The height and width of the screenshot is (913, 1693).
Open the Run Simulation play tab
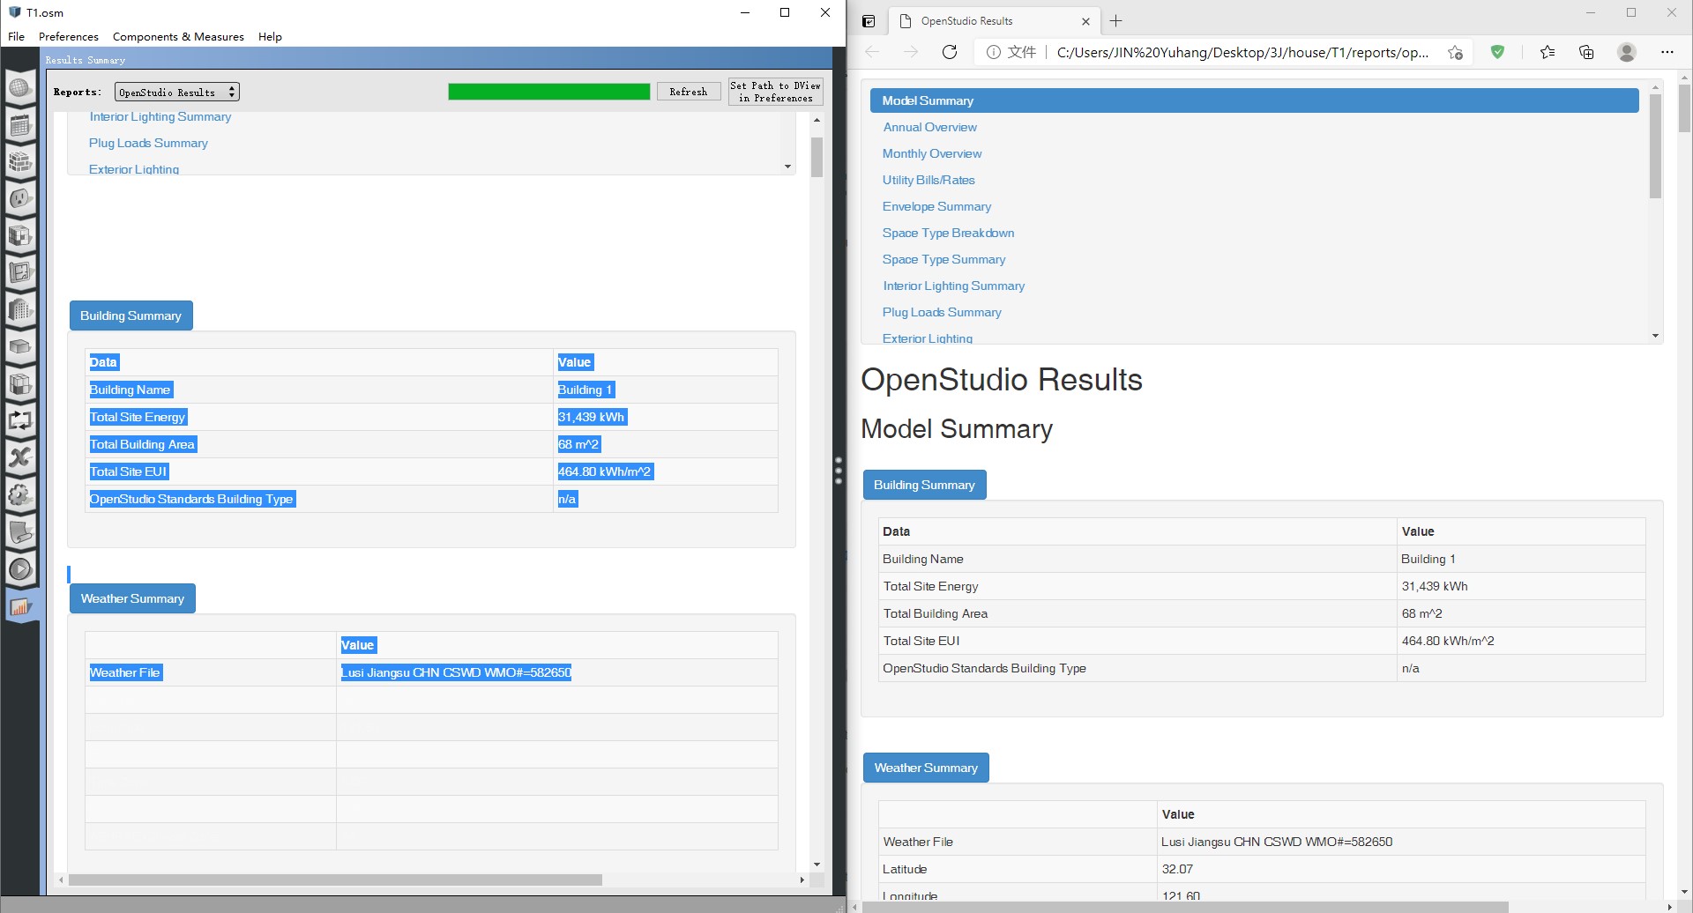coord(20,569)
